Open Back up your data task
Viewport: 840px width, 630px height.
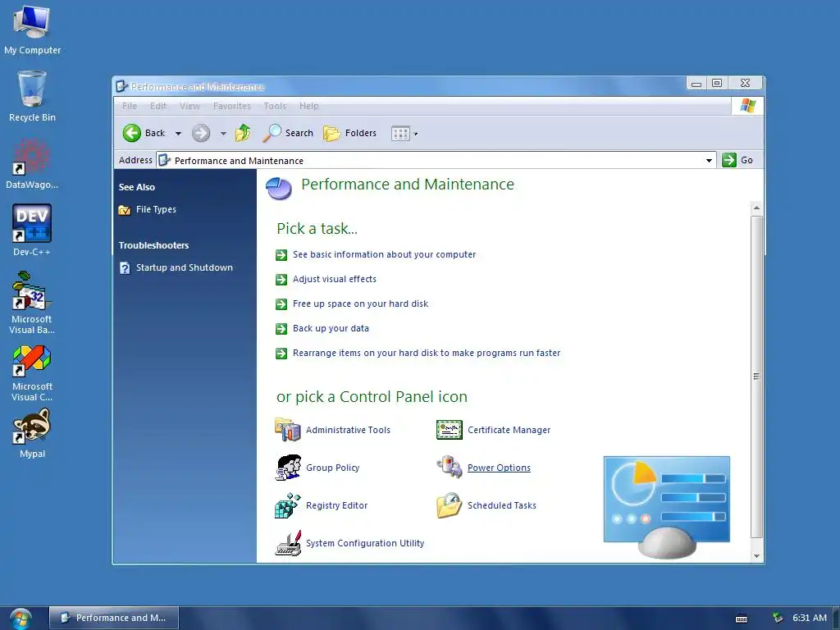[x=331, y=328]
